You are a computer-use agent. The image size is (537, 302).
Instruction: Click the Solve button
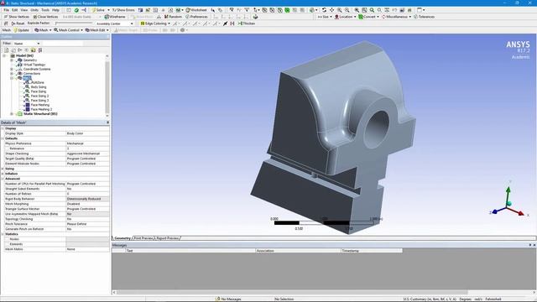tap(98, 10)
